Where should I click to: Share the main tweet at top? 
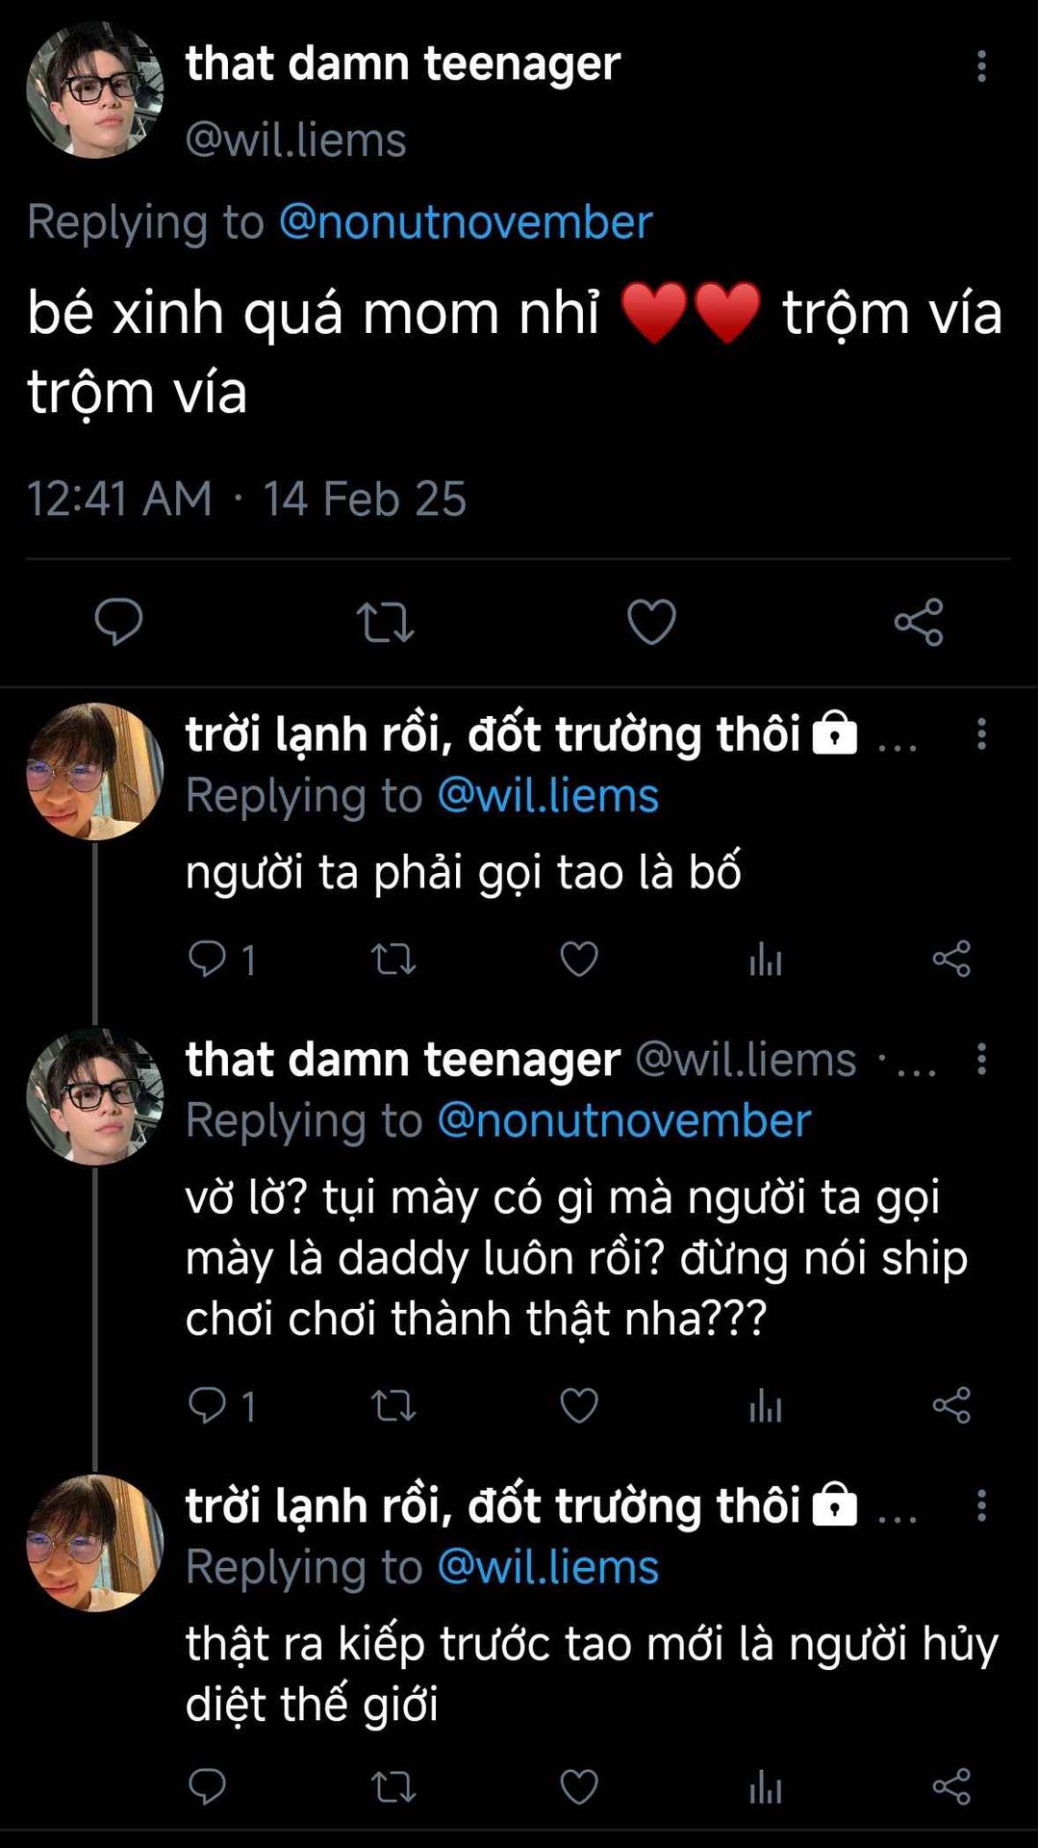pyautogui.click(x=919, y=622)
